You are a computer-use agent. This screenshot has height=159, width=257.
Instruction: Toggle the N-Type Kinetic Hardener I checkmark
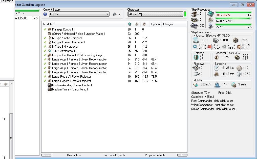coord(45,38)
